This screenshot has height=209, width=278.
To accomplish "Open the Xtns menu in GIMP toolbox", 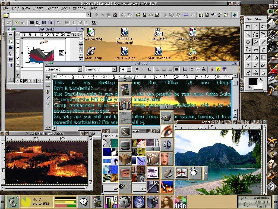I will pos(258,19).
